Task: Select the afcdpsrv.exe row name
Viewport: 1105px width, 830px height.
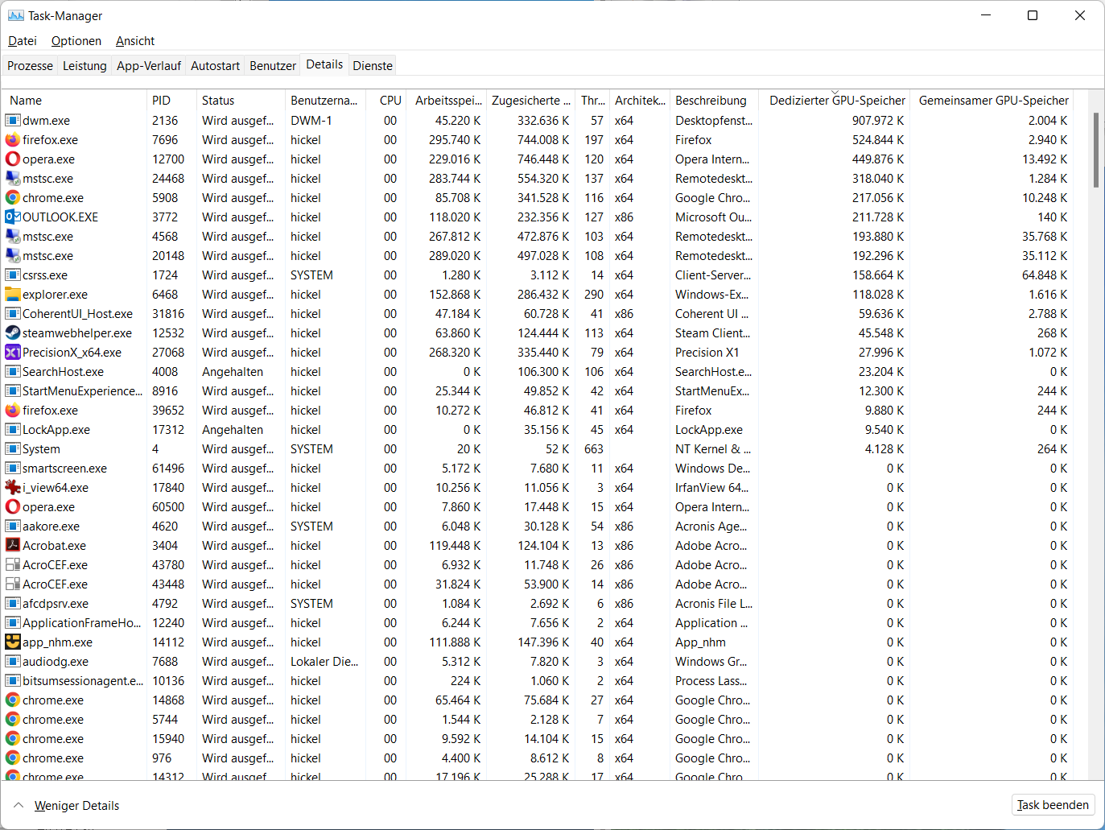Action: click(56, 604)
